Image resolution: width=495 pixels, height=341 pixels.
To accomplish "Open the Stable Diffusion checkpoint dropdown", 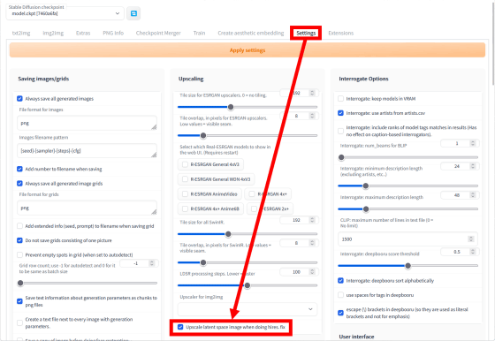I will pos(65,13).
